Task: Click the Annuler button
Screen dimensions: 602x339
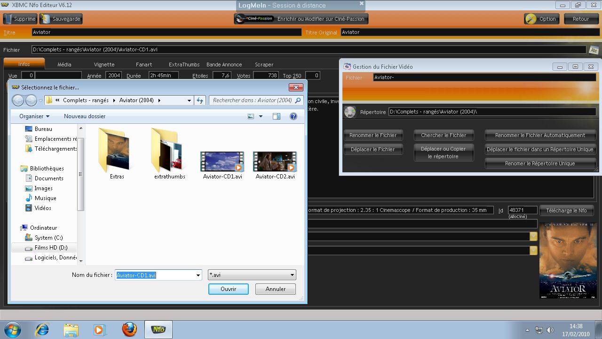Action: click(x=276, y=289)
